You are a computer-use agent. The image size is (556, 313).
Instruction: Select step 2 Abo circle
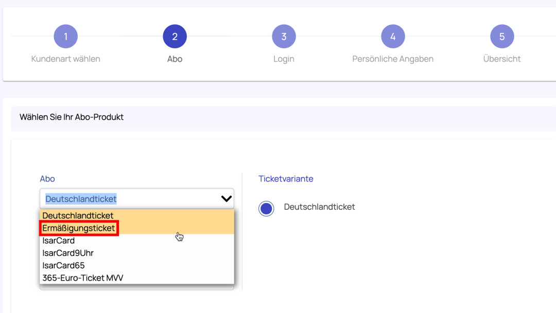(175, 36)
